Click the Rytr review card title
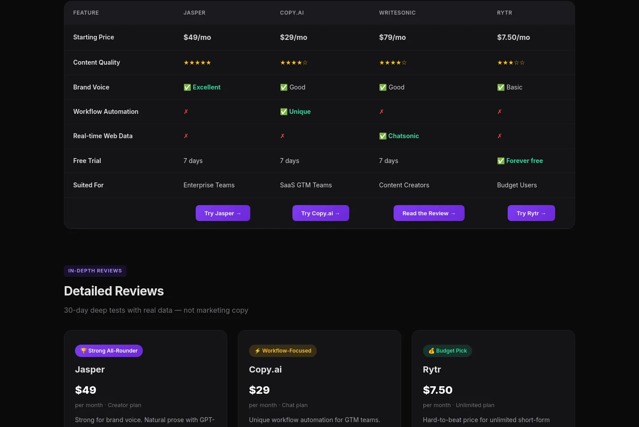 click(x=432, y=369)
